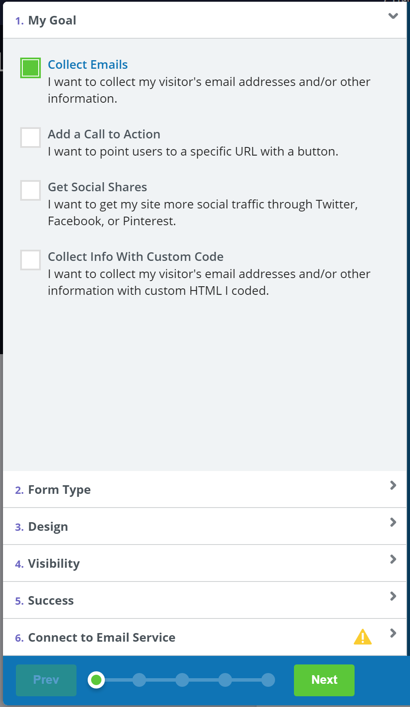Click the yellow warning triangle icon
Screen dimensions: 410x707
click(362, 637)
